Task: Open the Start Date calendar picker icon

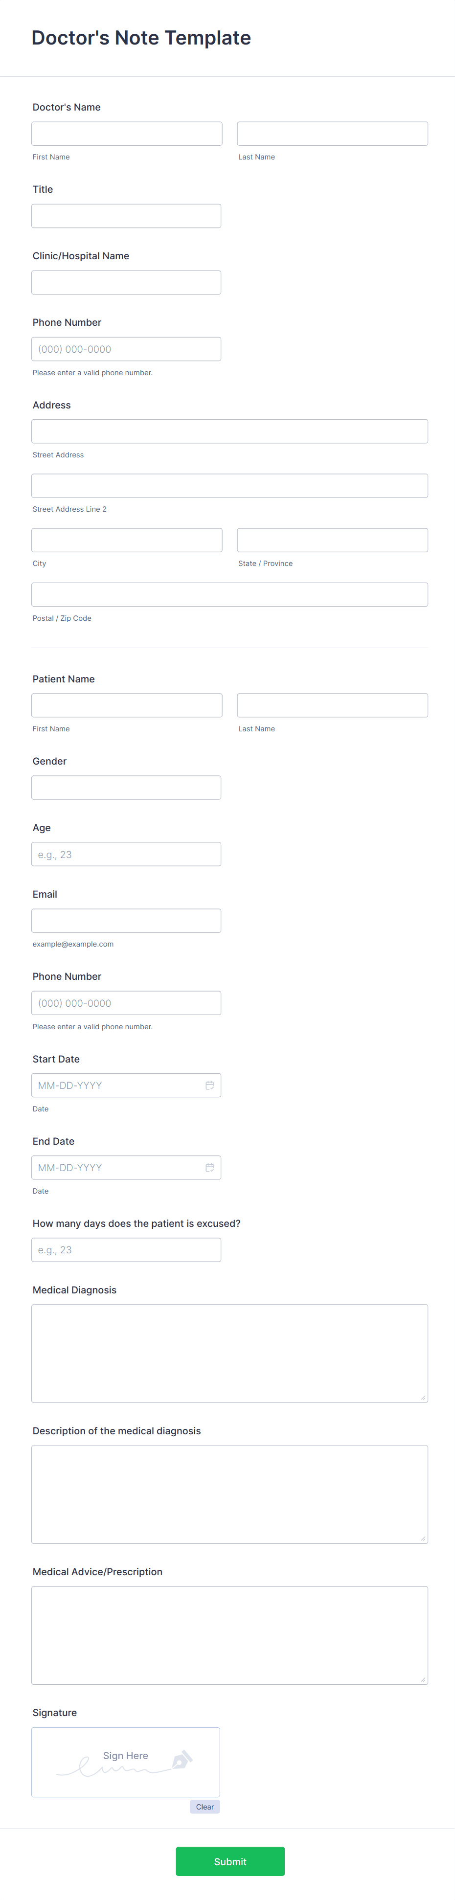Action: 209,1084
